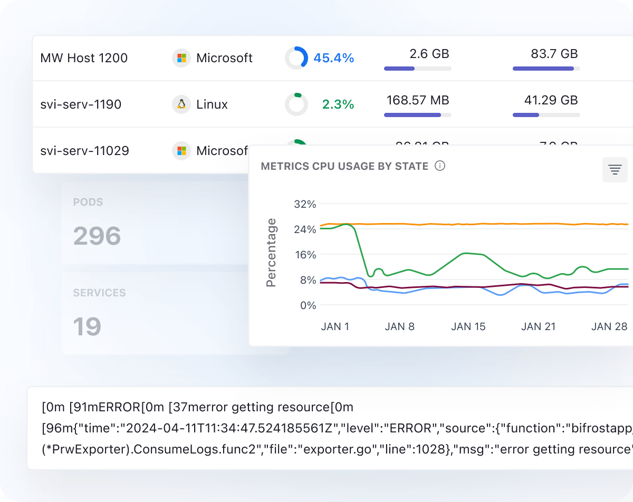The width and height of the screenshot is (633, 502).
Task: Click the Linux penguin icon for svi-serv-1190
Action: tap(181, 104)
